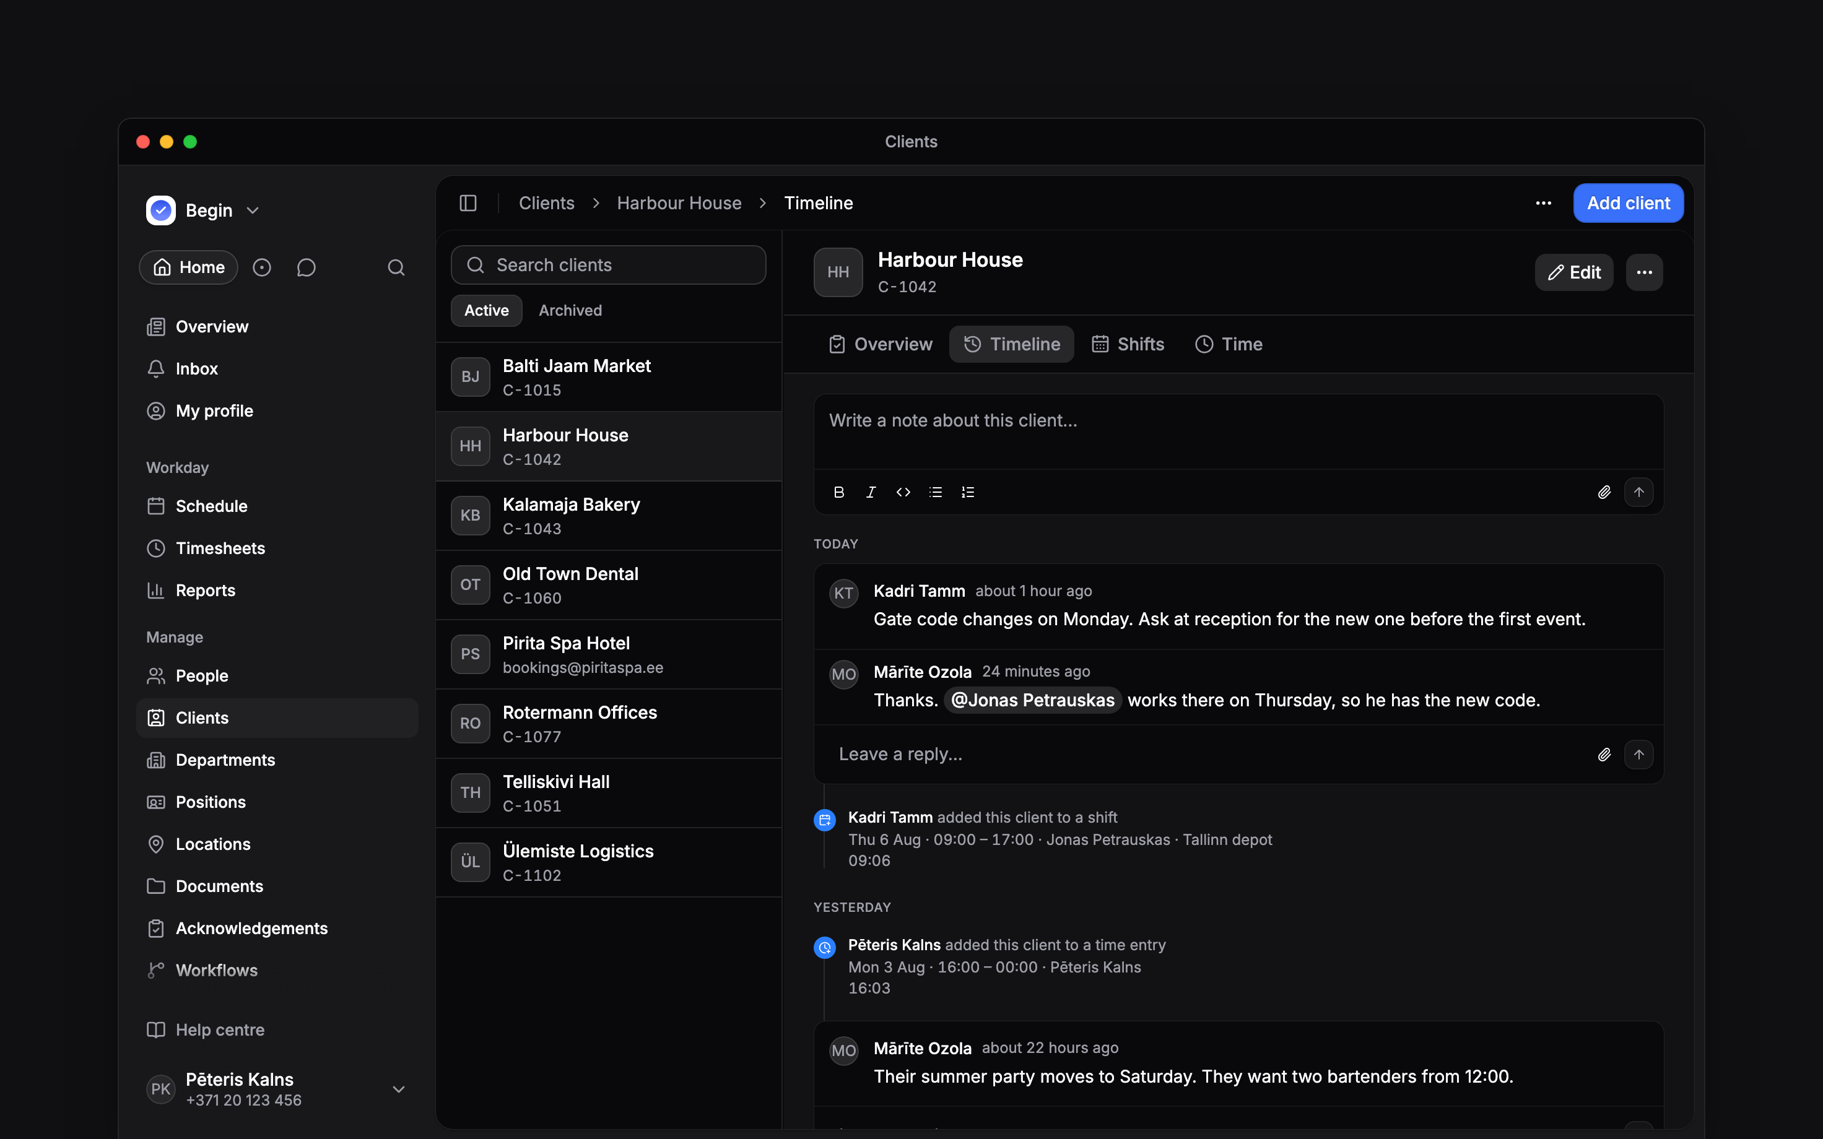This screenshot has height=1139, width=1823.
Task: Open Overview in the sidebar
Action: (277, 326)
